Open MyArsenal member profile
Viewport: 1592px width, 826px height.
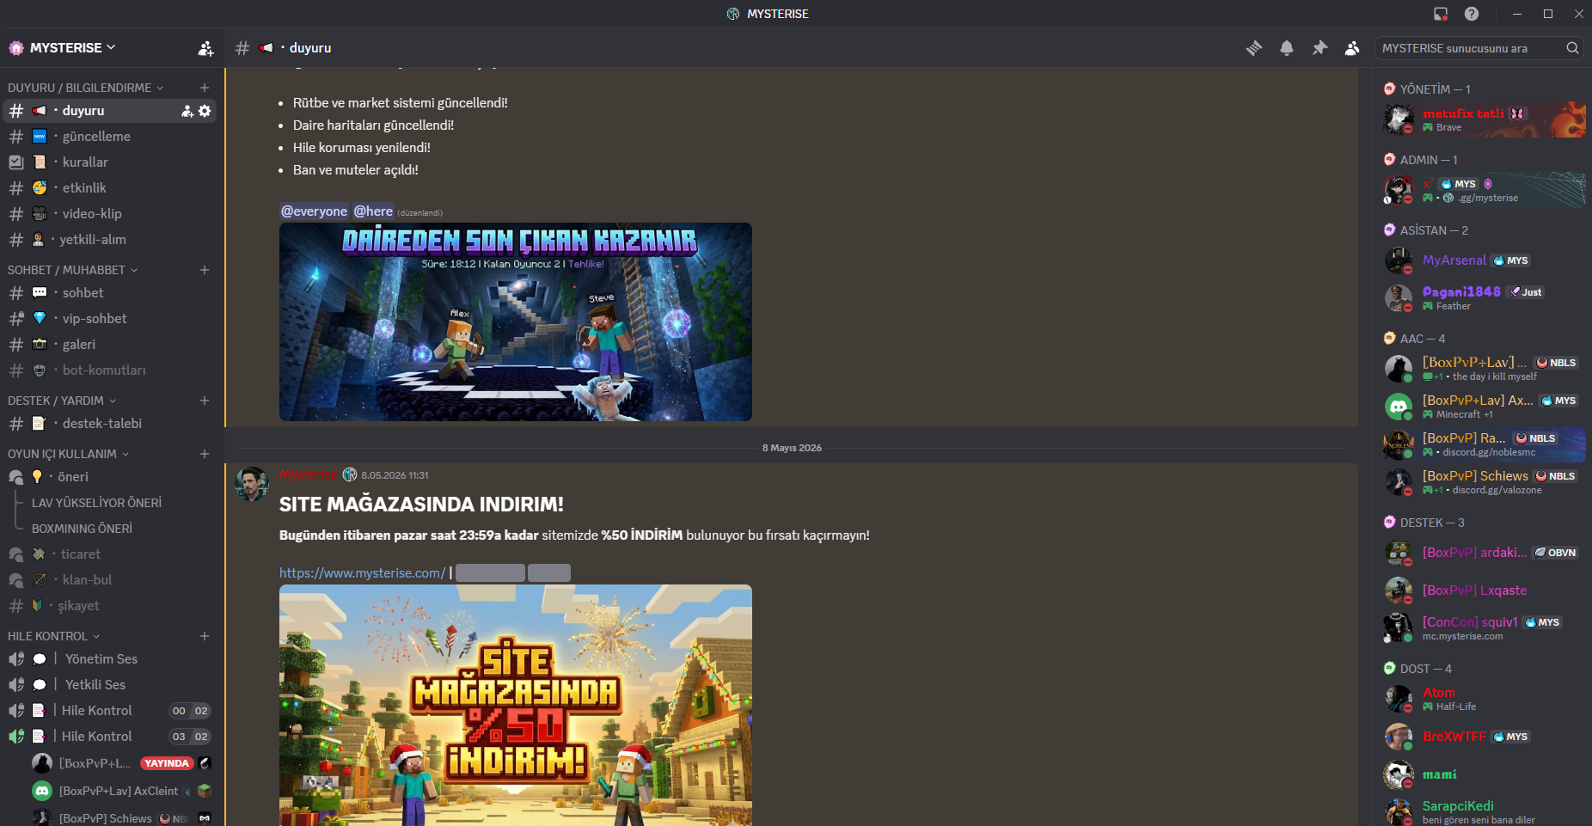(1485, 260)
